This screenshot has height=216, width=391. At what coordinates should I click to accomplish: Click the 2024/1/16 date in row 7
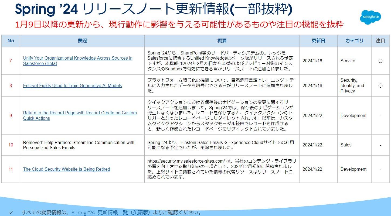(x=312, y=61)
